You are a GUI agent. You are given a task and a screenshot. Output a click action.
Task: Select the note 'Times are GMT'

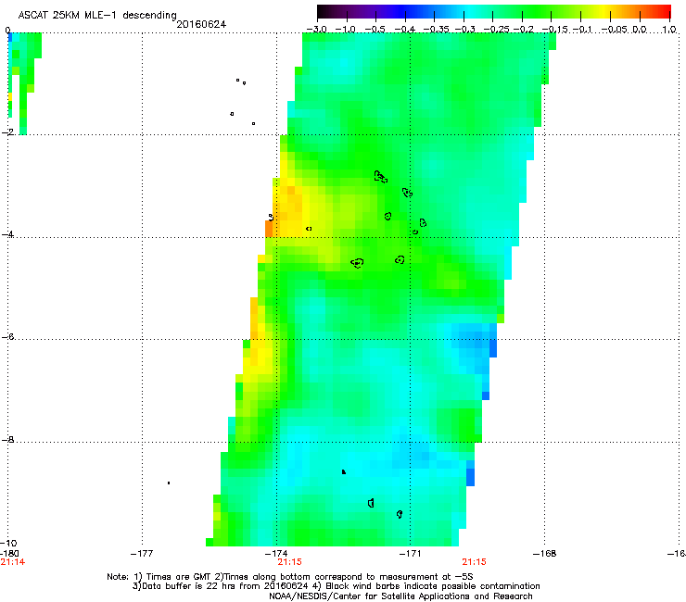(x=179, y=577)
